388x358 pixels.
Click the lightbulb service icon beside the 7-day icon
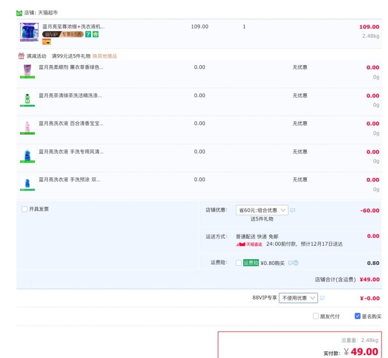(96, 34)
